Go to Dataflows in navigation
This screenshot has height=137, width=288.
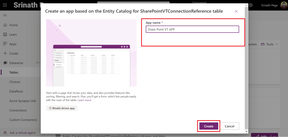point(16,92)
